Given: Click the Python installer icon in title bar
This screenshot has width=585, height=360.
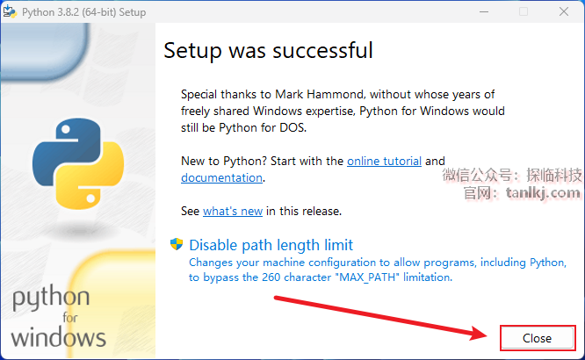Looking at the screenshot, I should (10, 11).
